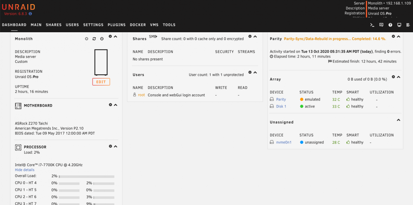This screenshot has height=205, width=413.
Task: Collapse the Processor section
Action: pyautogui.click(x=115, y=146)
